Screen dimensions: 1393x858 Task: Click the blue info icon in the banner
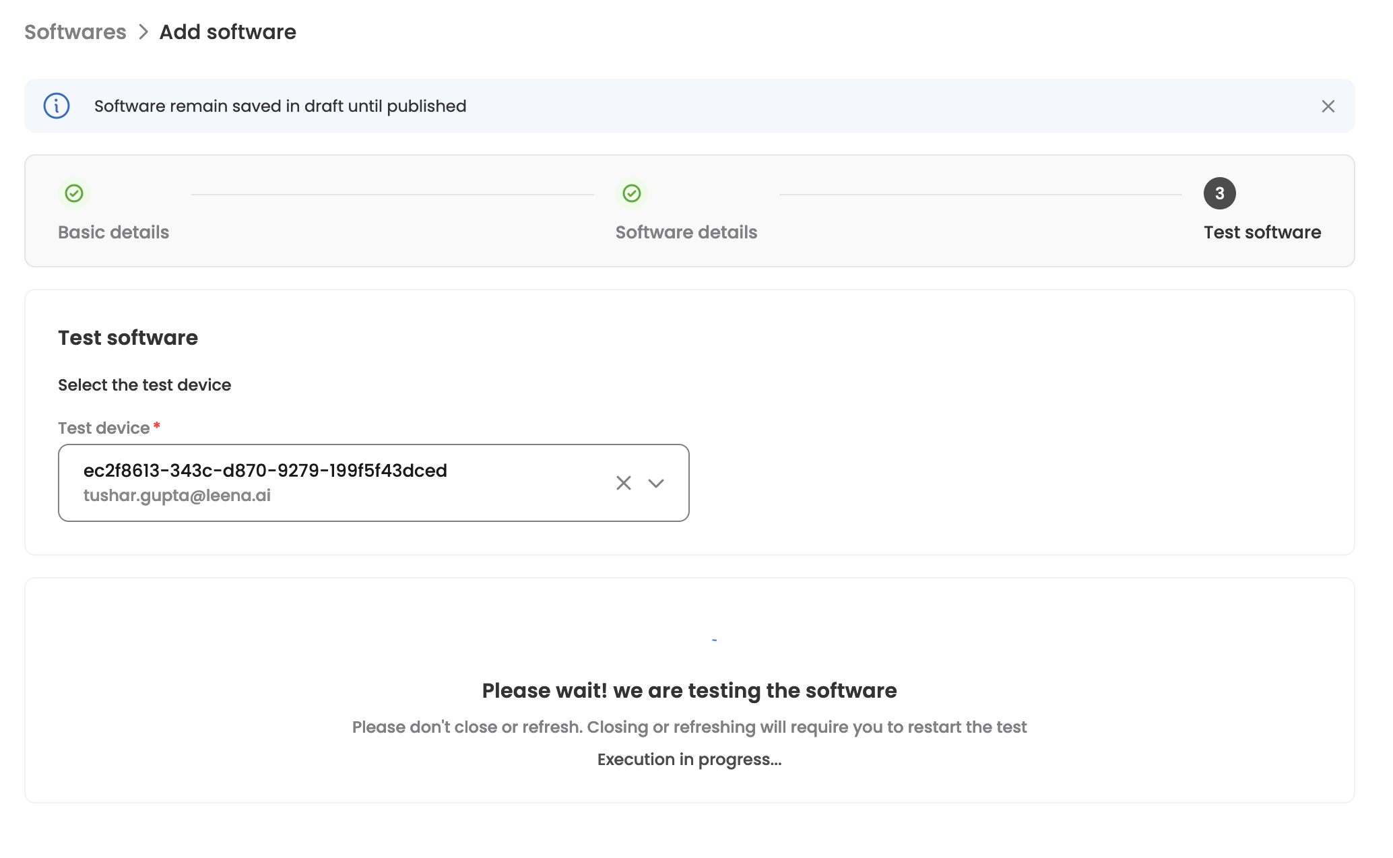tap(57, 106)
